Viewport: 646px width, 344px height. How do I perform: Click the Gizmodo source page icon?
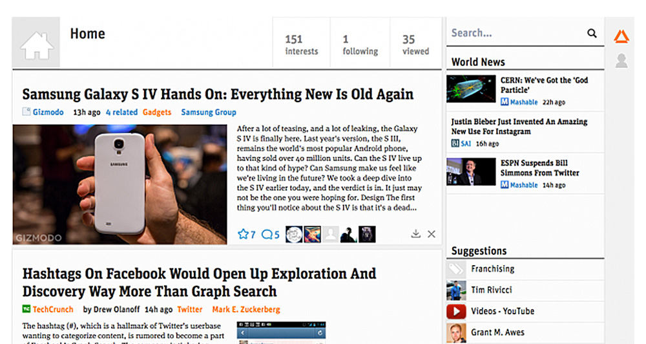pyautogui.click(x=26, y=112)
